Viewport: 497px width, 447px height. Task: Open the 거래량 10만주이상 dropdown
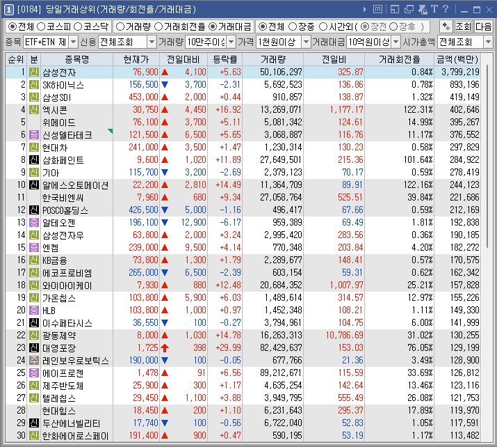(231, 42)
